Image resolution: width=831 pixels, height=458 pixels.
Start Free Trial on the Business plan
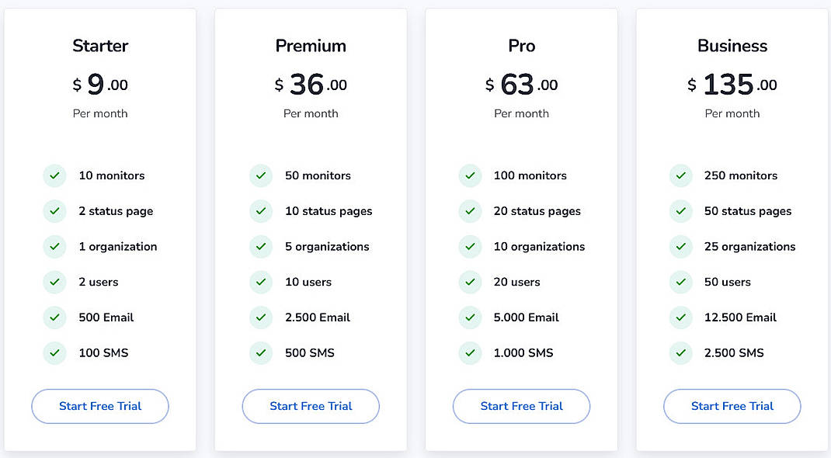click(x=732, y=406)
